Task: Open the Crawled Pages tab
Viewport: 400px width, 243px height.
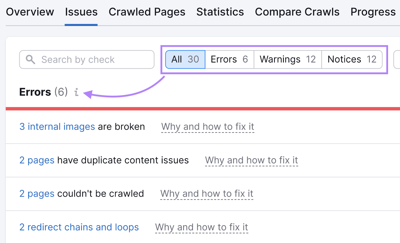Action: (x=147, y=12)
